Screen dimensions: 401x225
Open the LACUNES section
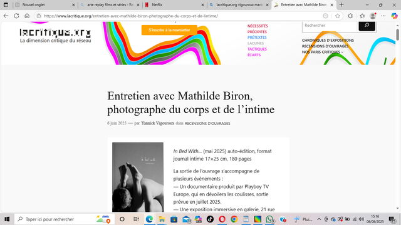click(256, 43)
